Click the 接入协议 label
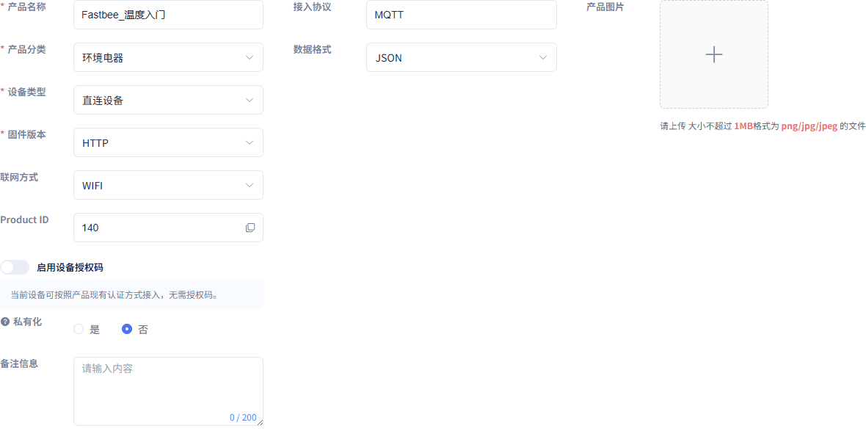 click(312, 7)
